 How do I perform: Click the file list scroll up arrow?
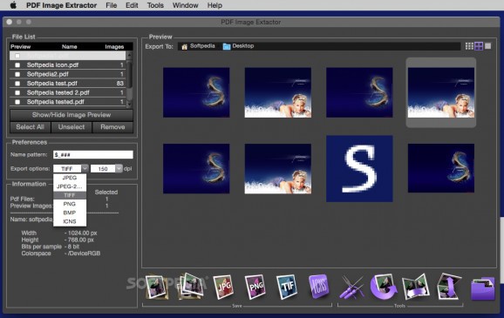click(129, 55)
